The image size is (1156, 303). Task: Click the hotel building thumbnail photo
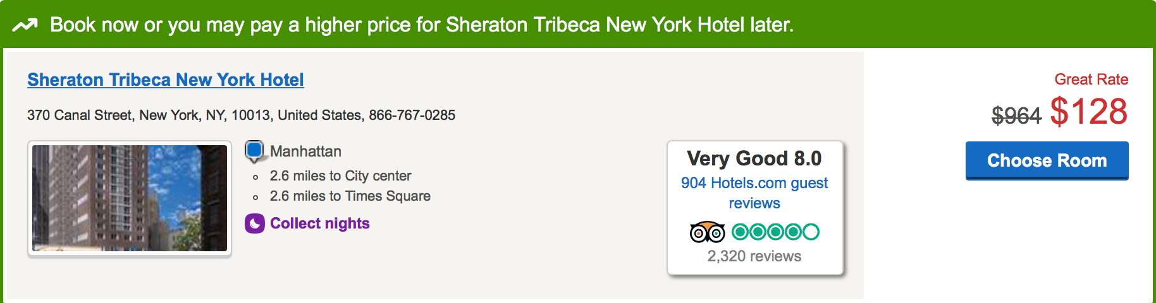click(130, 198)
